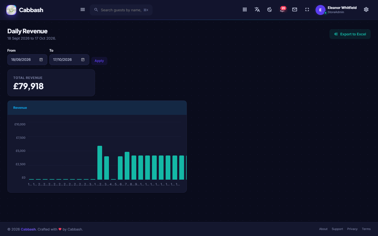
Task: Open the About footer link
Action: click(x=323, y=229)
